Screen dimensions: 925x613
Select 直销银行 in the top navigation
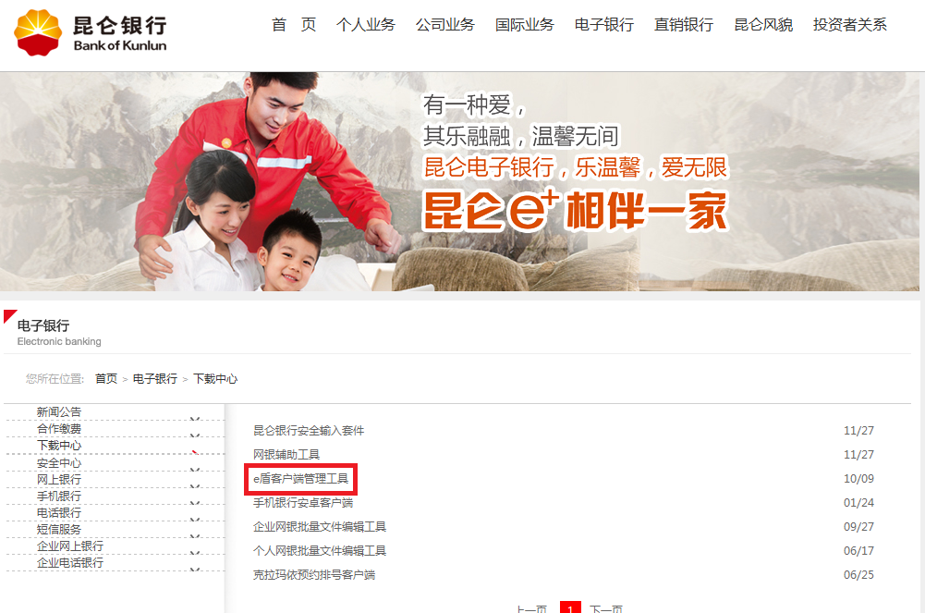pyautogui.click(x=683, y=25)
